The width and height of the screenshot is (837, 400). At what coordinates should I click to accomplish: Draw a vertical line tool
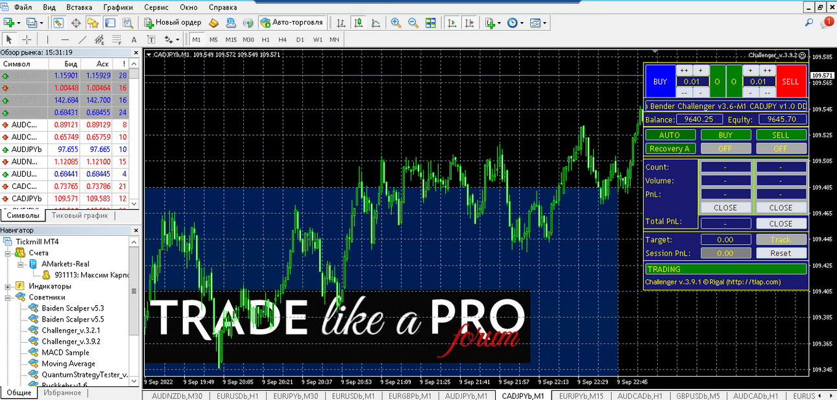(47, 39)
